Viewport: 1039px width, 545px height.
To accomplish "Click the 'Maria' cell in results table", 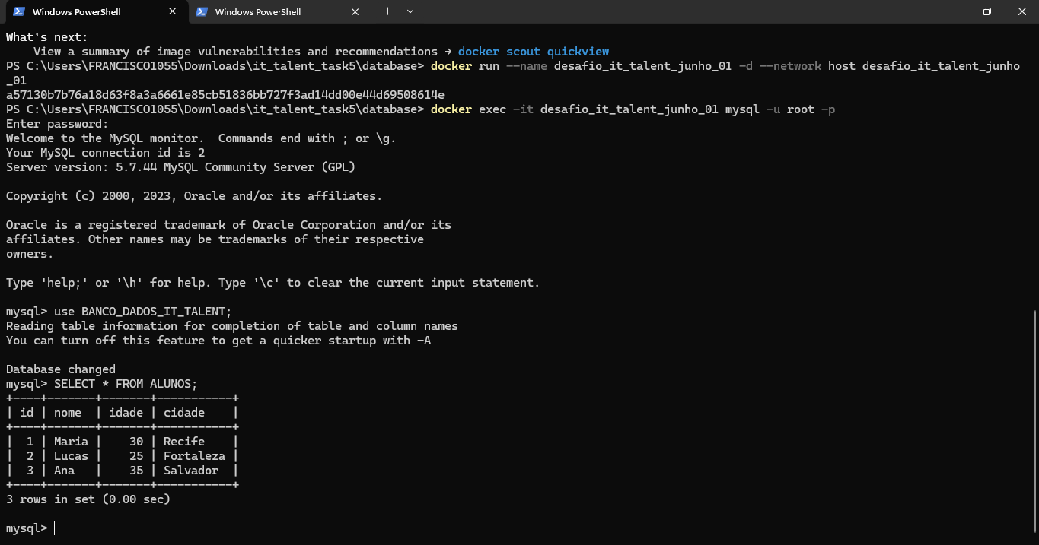I will tap(71, 442).
